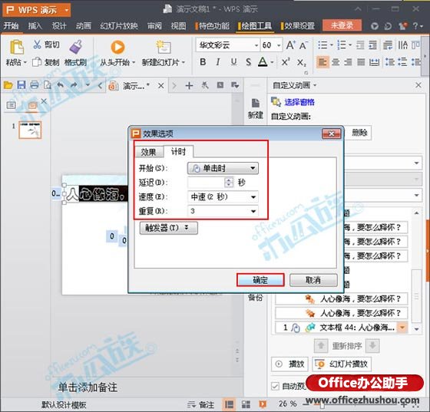Confirm with the 确定 button

click(260, 280)
